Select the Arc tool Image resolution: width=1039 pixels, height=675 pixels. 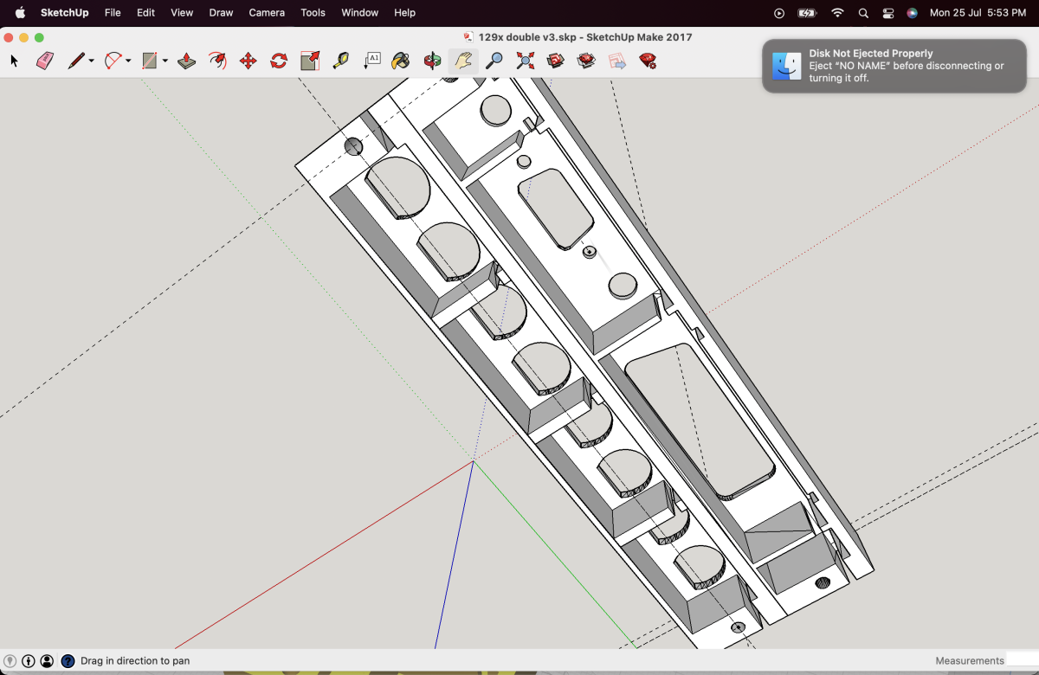[113, 61]
